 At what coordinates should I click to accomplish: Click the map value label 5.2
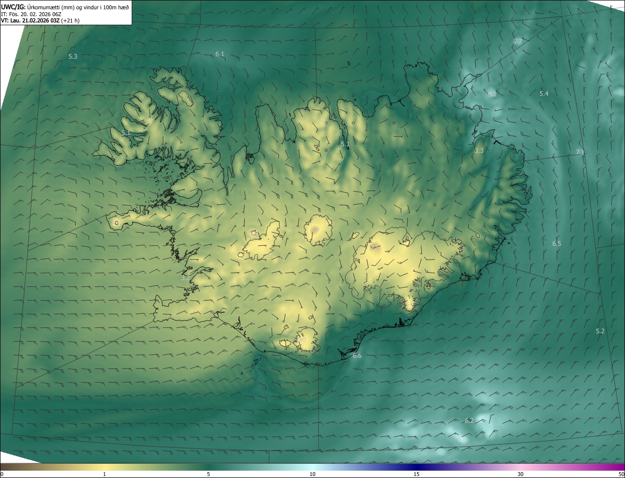600,331
